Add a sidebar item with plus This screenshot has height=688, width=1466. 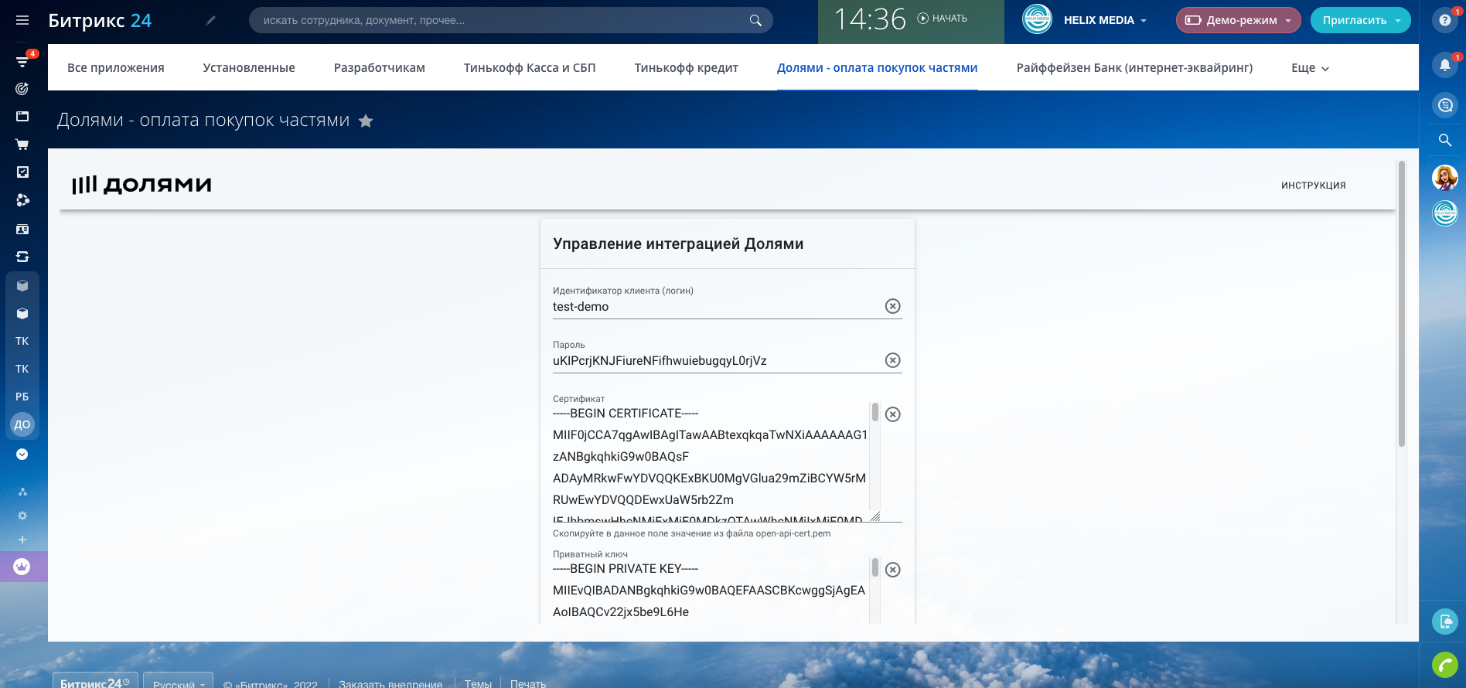point(22,540)
